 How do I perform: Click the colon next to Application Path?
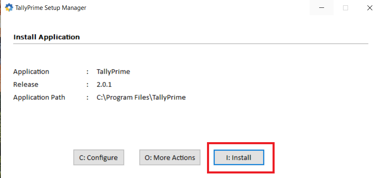coord(87,98)
